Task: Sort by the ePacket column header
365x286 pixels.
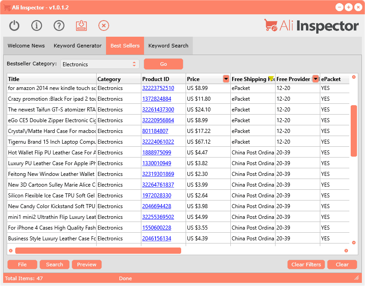Action: (x=335, y=79)
